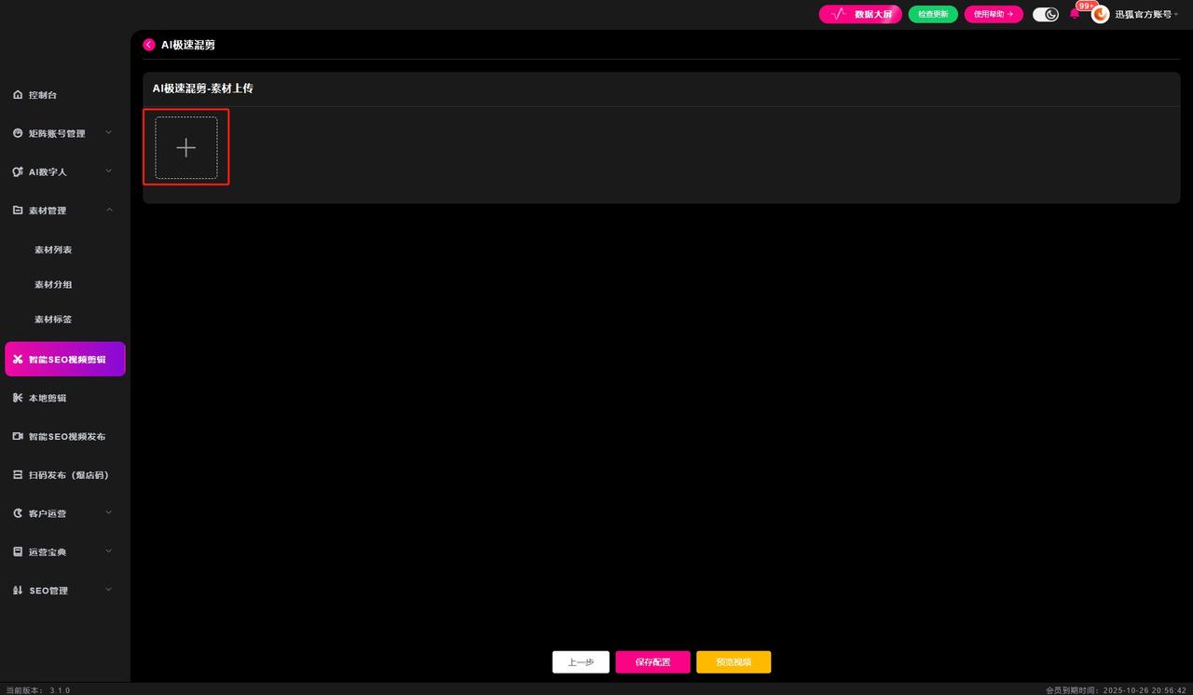Click the plus icon to upload material
Image resolution: width=1193 pixels, height=695 pixels.
(x=185, y=148)
